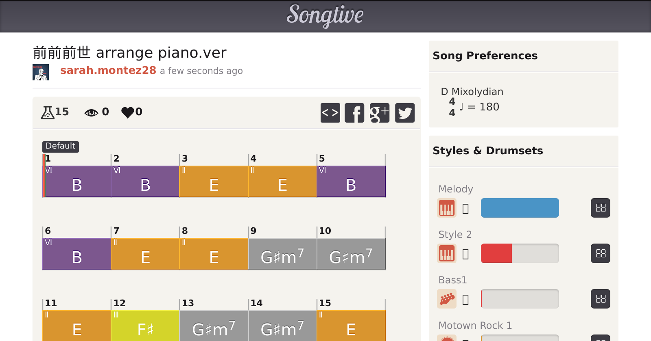Click the red Style 2 volume slider

coord(520,254)
